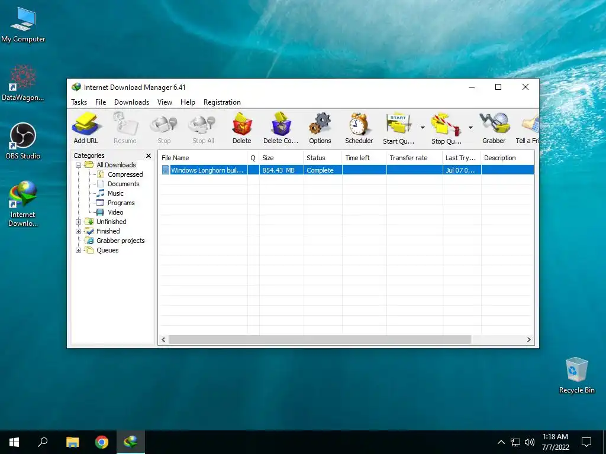
Task: Select the Video category
Action: (x=115, y=212)
